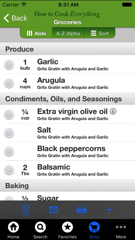Check off Garlic in the list
Screen dimensions: 135x240
(9, 64)
